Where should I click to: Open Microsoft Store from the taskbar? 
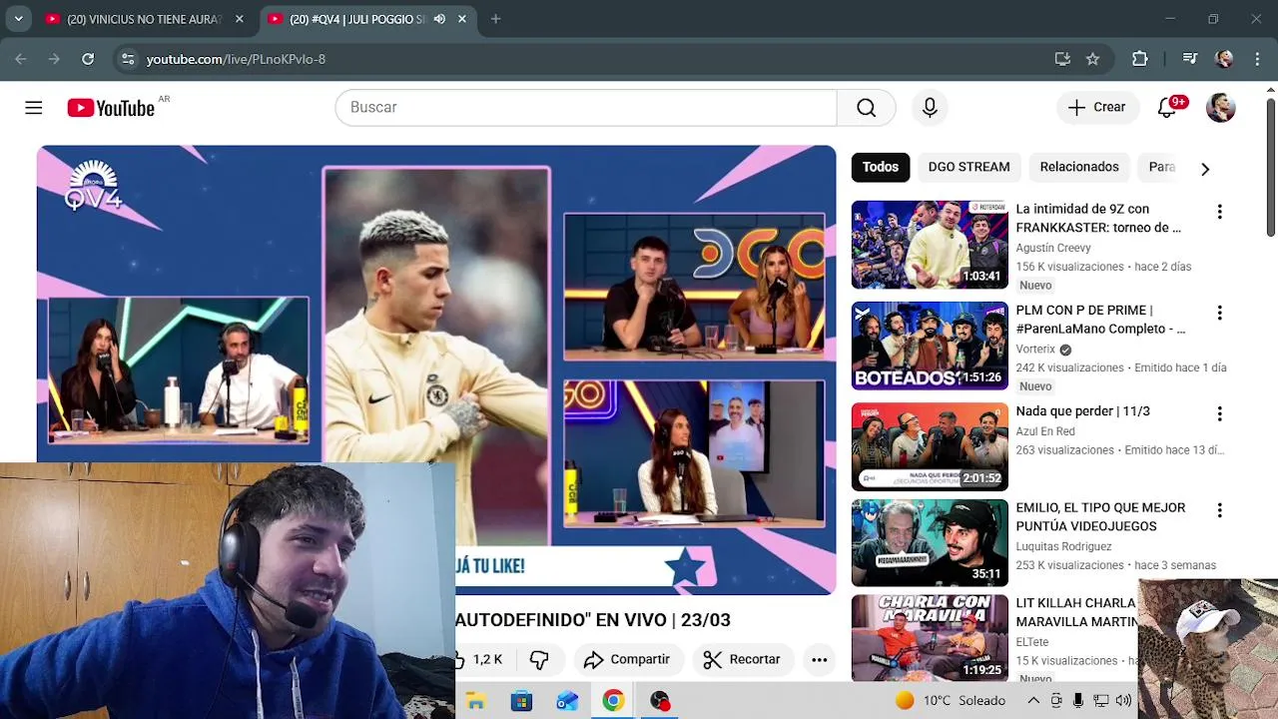pos(521,701)
